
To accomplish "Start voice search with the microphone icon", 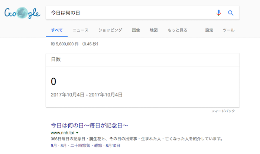I will click(x=219, y=13).
